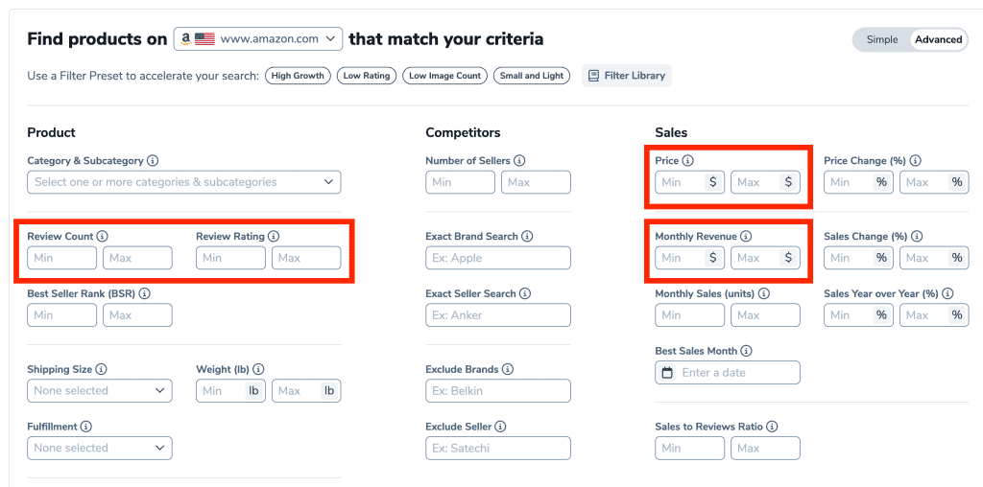Click info icon beside Best Seller Rank (BSR)
The height and width of the screenshot is (487, 983).
[145, 293]
